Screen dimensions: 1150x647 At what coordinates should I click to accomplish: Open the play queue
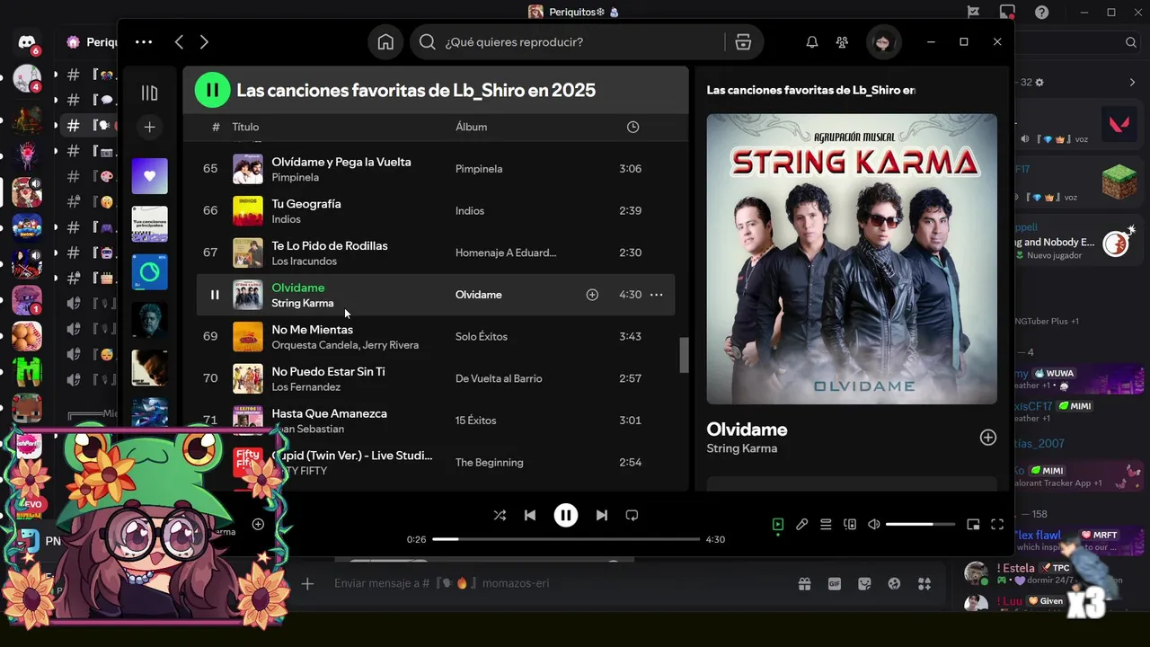(x=826, y=524)
